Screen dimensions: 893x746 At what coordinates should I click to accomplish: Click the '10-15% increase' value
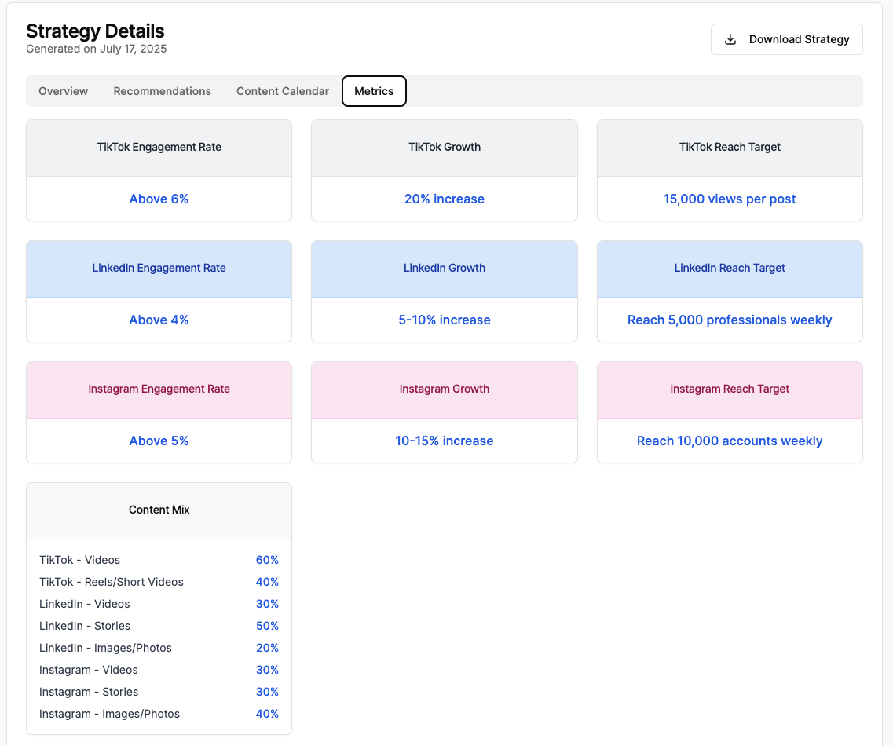pyautogui.click(x=445, y=441)
